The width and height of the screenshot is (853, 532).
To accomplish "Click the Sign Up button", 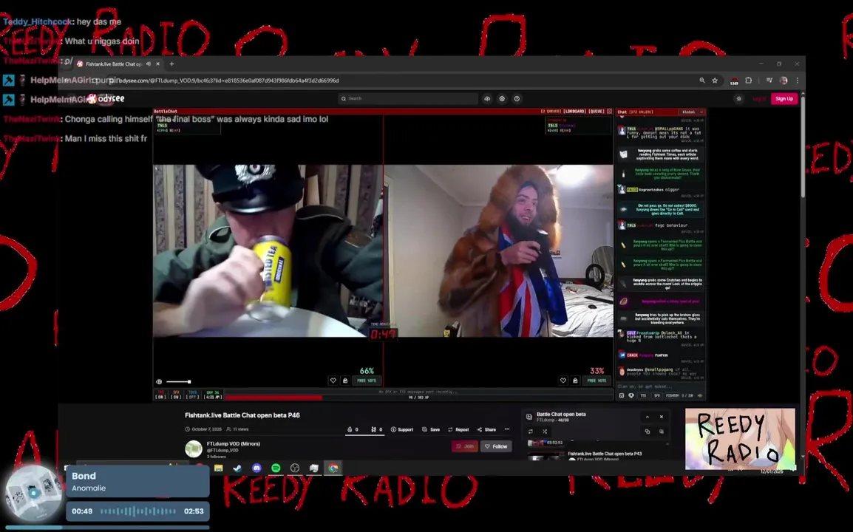I will point(784,98).
